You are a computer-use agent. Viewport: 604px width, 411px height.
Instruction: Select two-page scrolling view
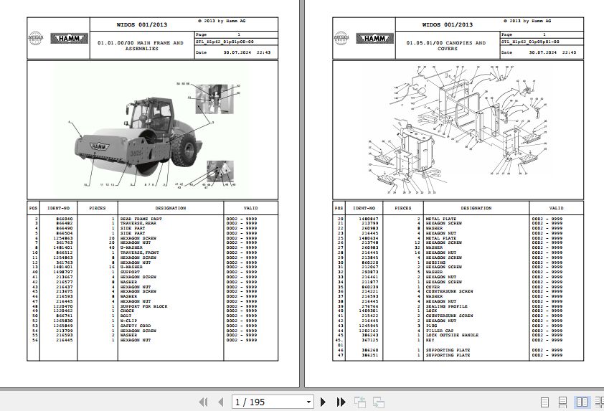(x=600, y=402)
